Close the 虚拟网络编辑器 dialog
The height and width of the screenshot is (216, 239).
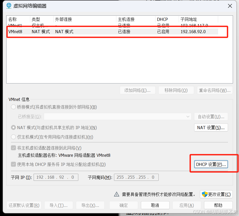(230, 6)
